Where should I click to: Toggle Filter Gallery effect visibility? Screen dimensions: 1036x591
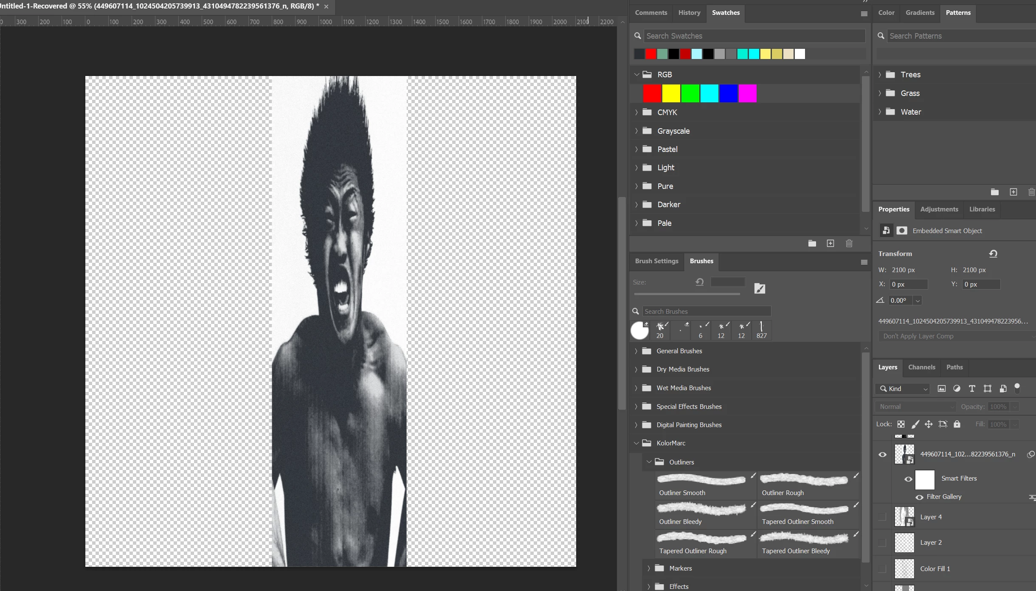point(919,497)
